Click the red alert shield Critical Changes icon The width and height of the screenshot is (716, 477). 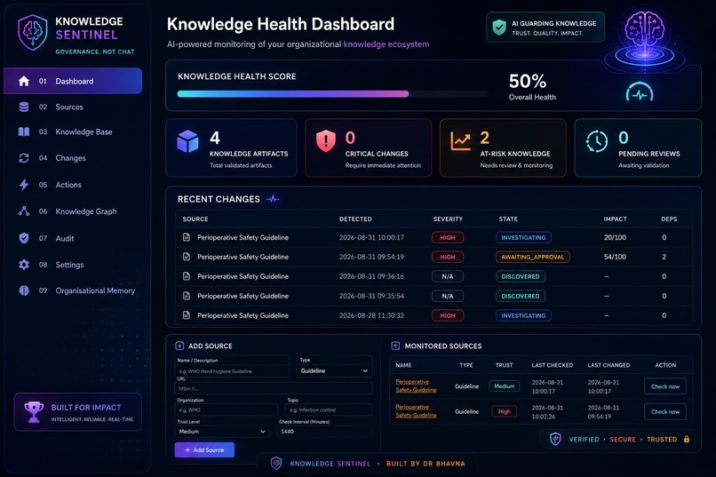click(x=326, y=140)
